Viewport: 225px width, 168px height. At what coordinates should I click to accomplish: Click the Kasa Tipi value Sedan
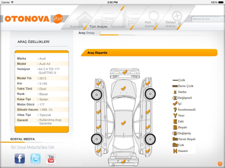click(44, 99)
